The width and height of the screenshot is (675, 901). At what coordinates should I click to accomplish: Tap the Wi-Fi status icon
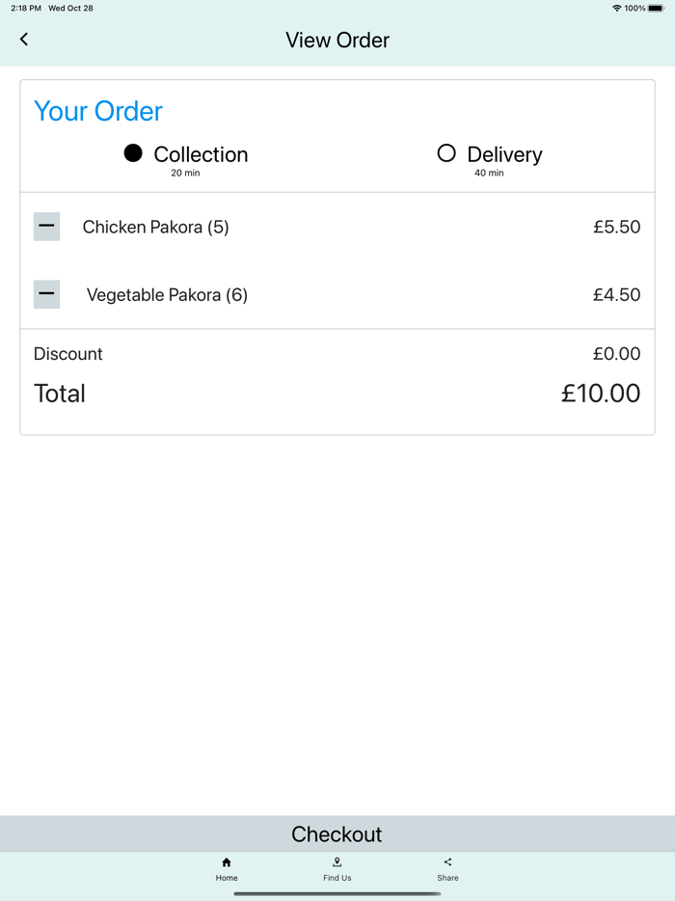pyautogui.click(x=616, y=8)
